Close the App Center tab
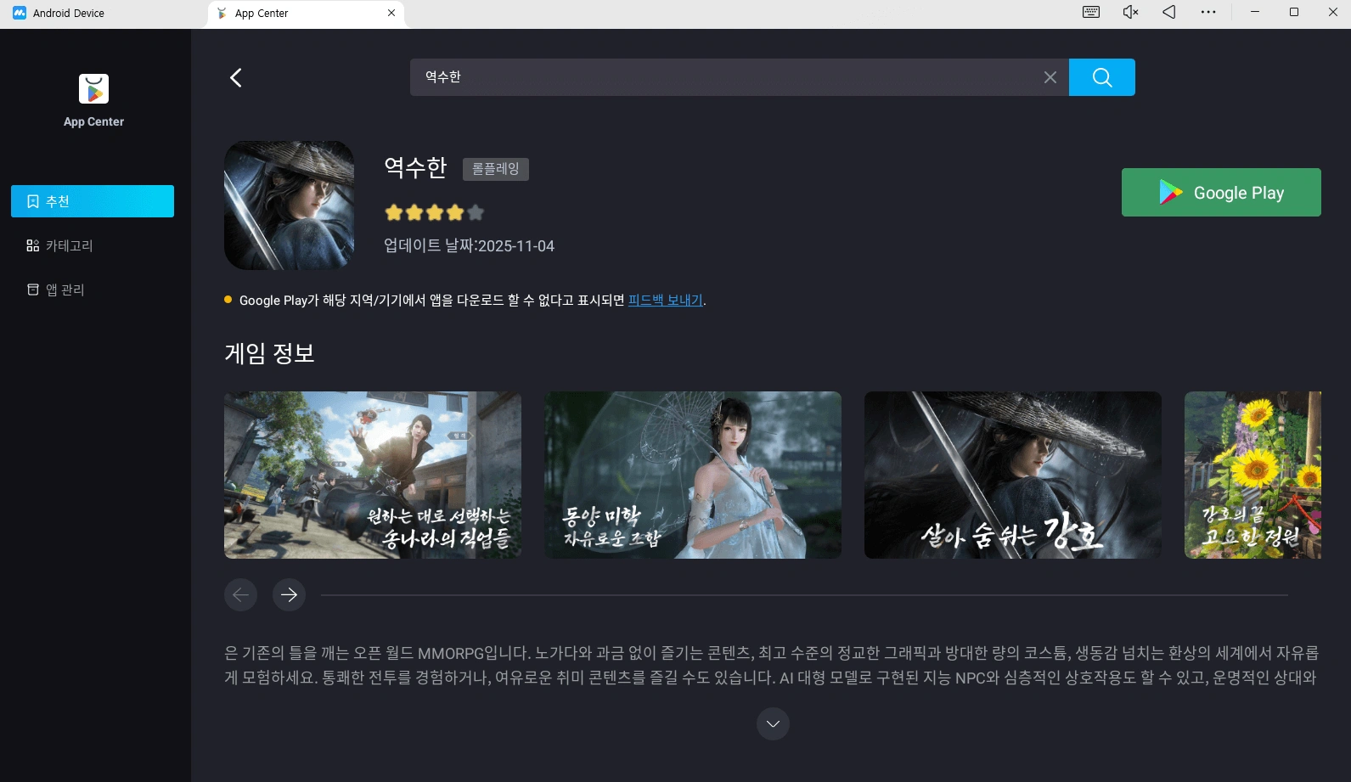This screenshot has width=1351, height=782. 391,13
